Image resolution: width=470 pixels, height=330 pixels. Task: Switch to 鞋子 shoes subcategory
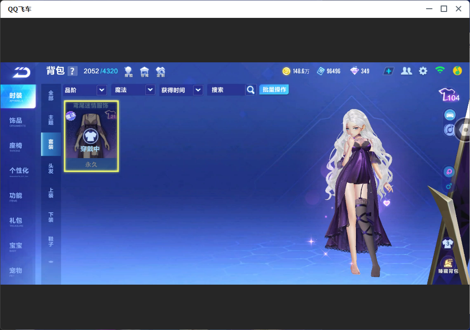(51, 242)
